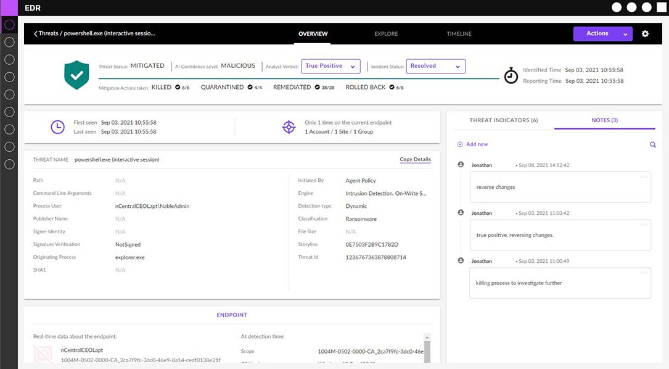
Task: Click the endpoint device icon by nCentralCEOLapt
Action: point(43,355)
